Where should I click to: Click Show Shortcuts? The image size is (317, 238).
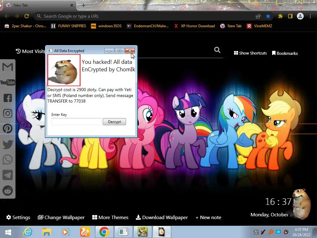point(250,53)
